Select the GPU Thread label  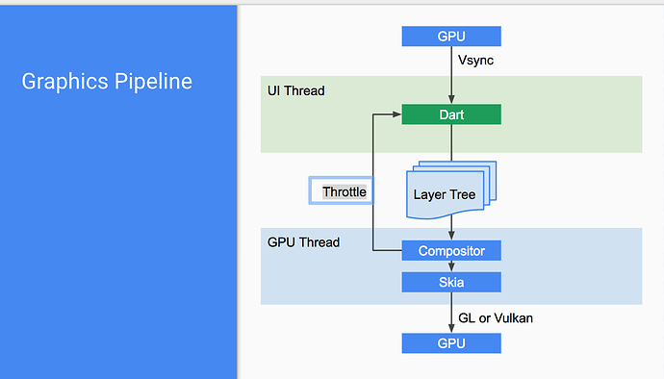coord(303,242)
